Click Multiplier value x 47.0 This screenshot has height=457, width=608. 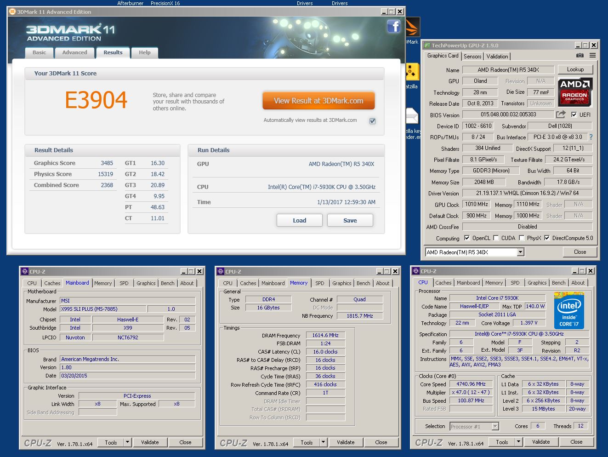coord(471,392)
